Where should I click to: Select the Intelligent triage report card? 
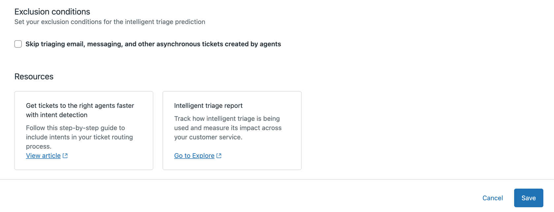(232, 131)
